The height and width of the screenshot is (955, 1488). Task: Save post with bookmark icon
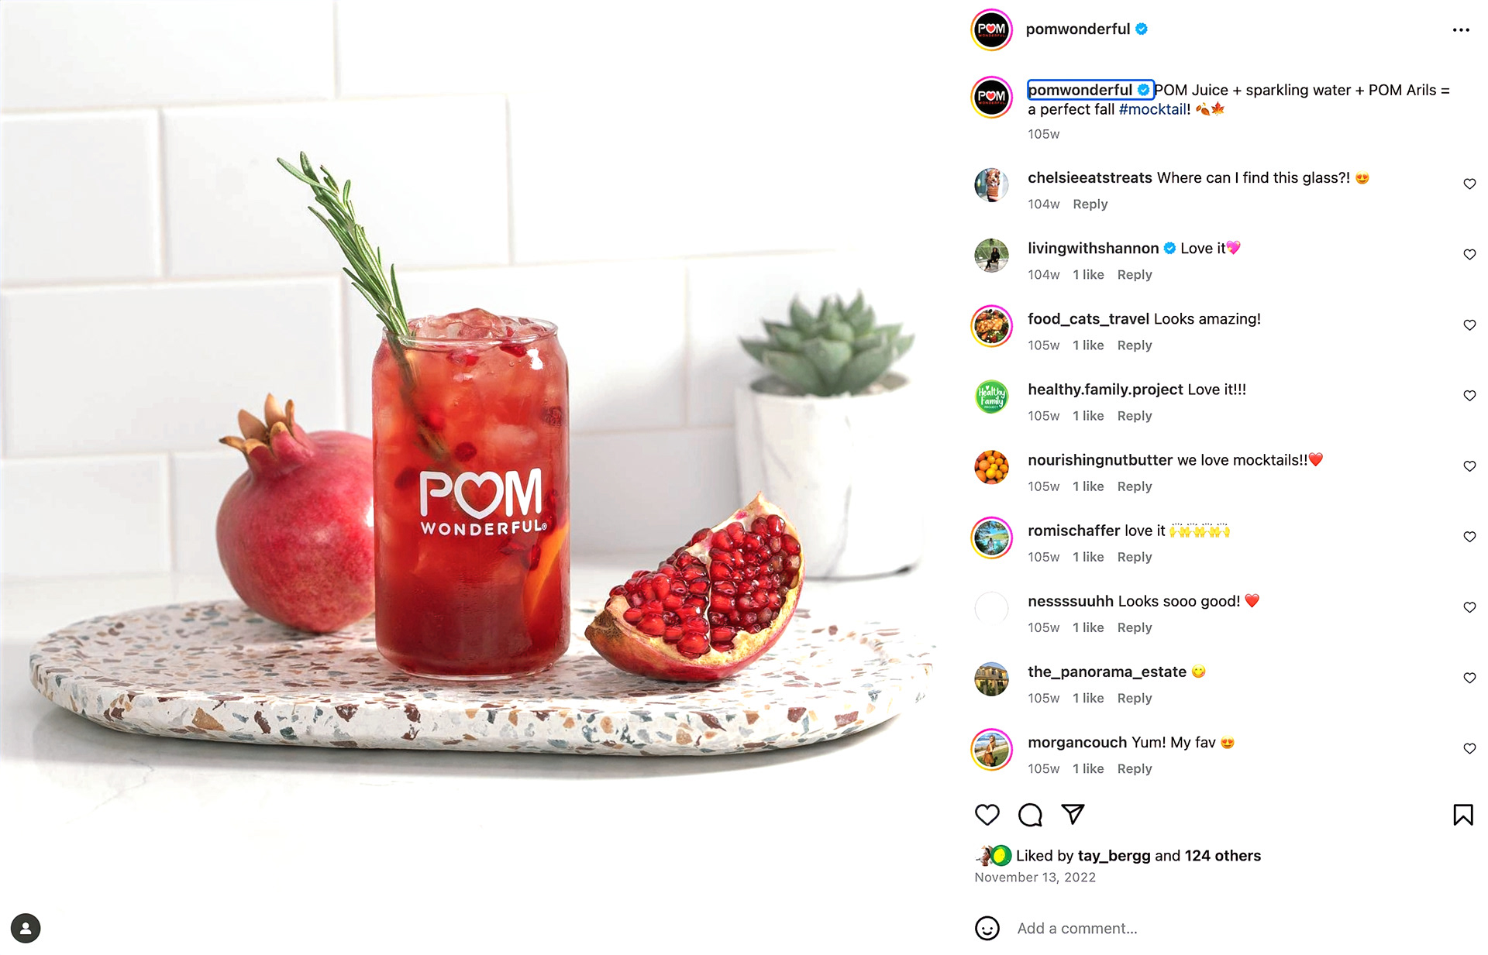[x=1462, y=815]
